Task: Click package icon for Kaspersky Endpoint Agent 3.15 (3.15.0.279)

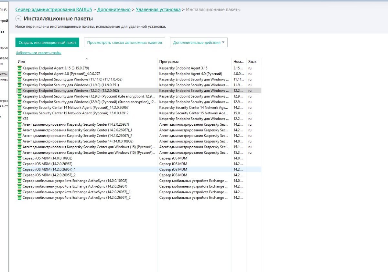Action: [x=20, y=68]
